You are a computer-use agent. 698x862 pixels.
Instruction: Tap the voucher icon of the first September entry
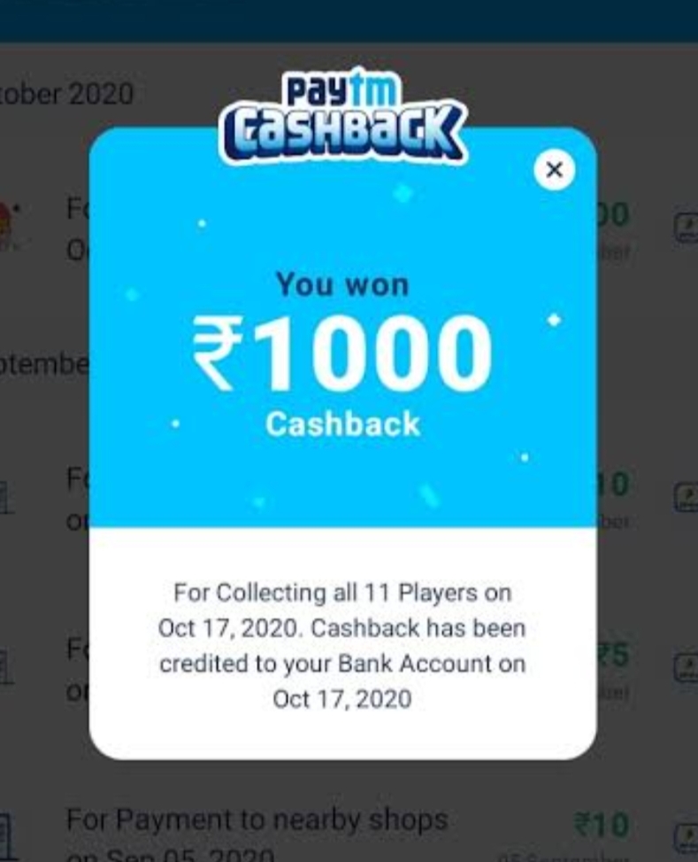686,496
